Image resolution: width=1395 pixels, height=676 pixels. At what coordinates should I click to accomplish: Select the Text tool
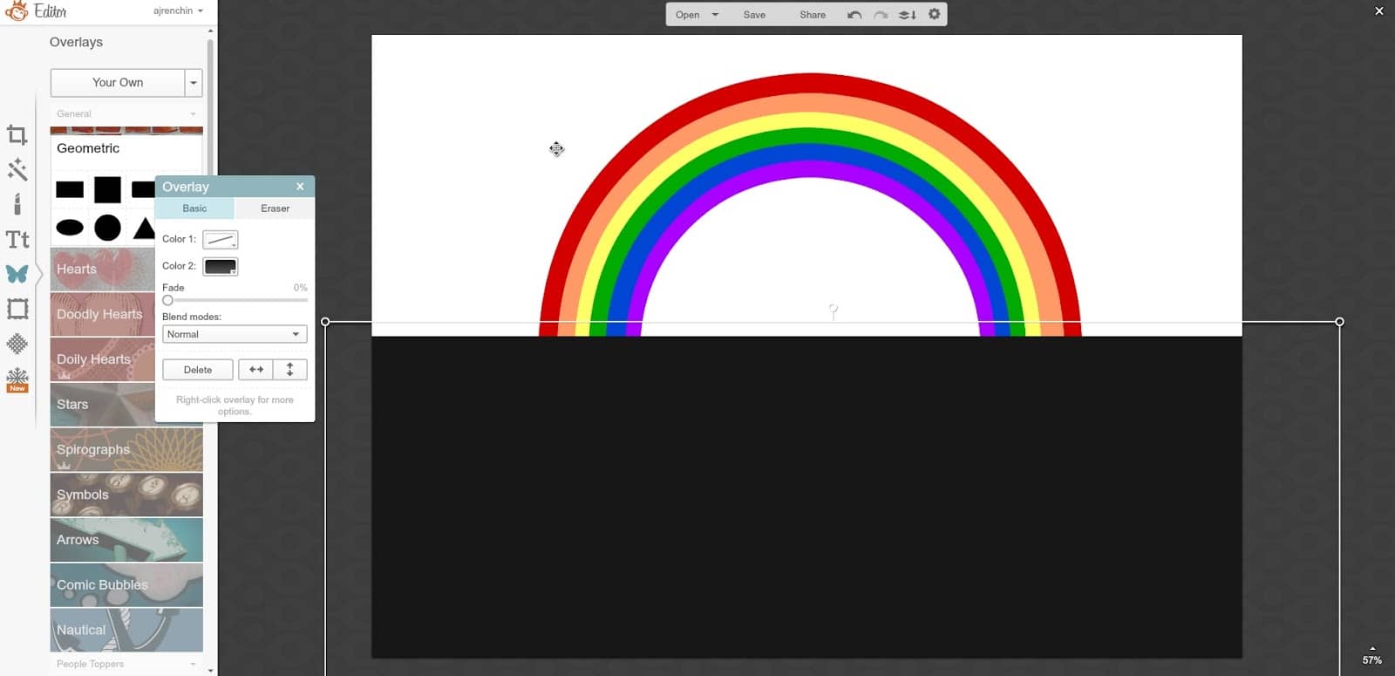point(17,239)
